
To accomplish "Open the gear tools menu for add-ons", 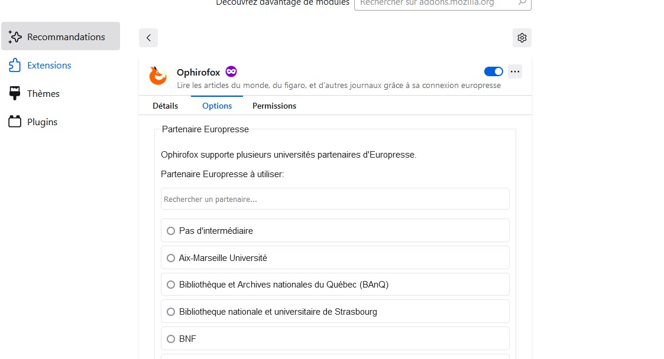I will pos(522,38).
